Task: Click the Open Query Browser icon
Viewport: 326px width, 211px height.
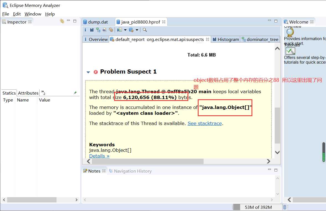Action: 131,30
